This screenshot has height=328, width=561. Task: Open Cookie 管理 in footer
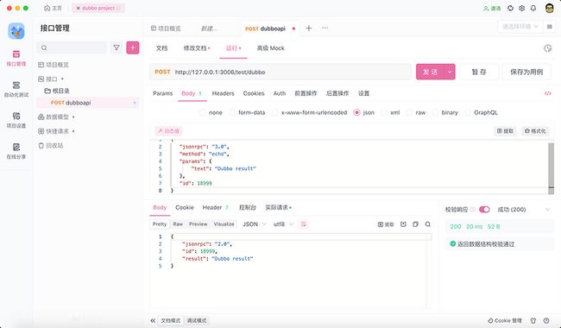tap(505, 320)
